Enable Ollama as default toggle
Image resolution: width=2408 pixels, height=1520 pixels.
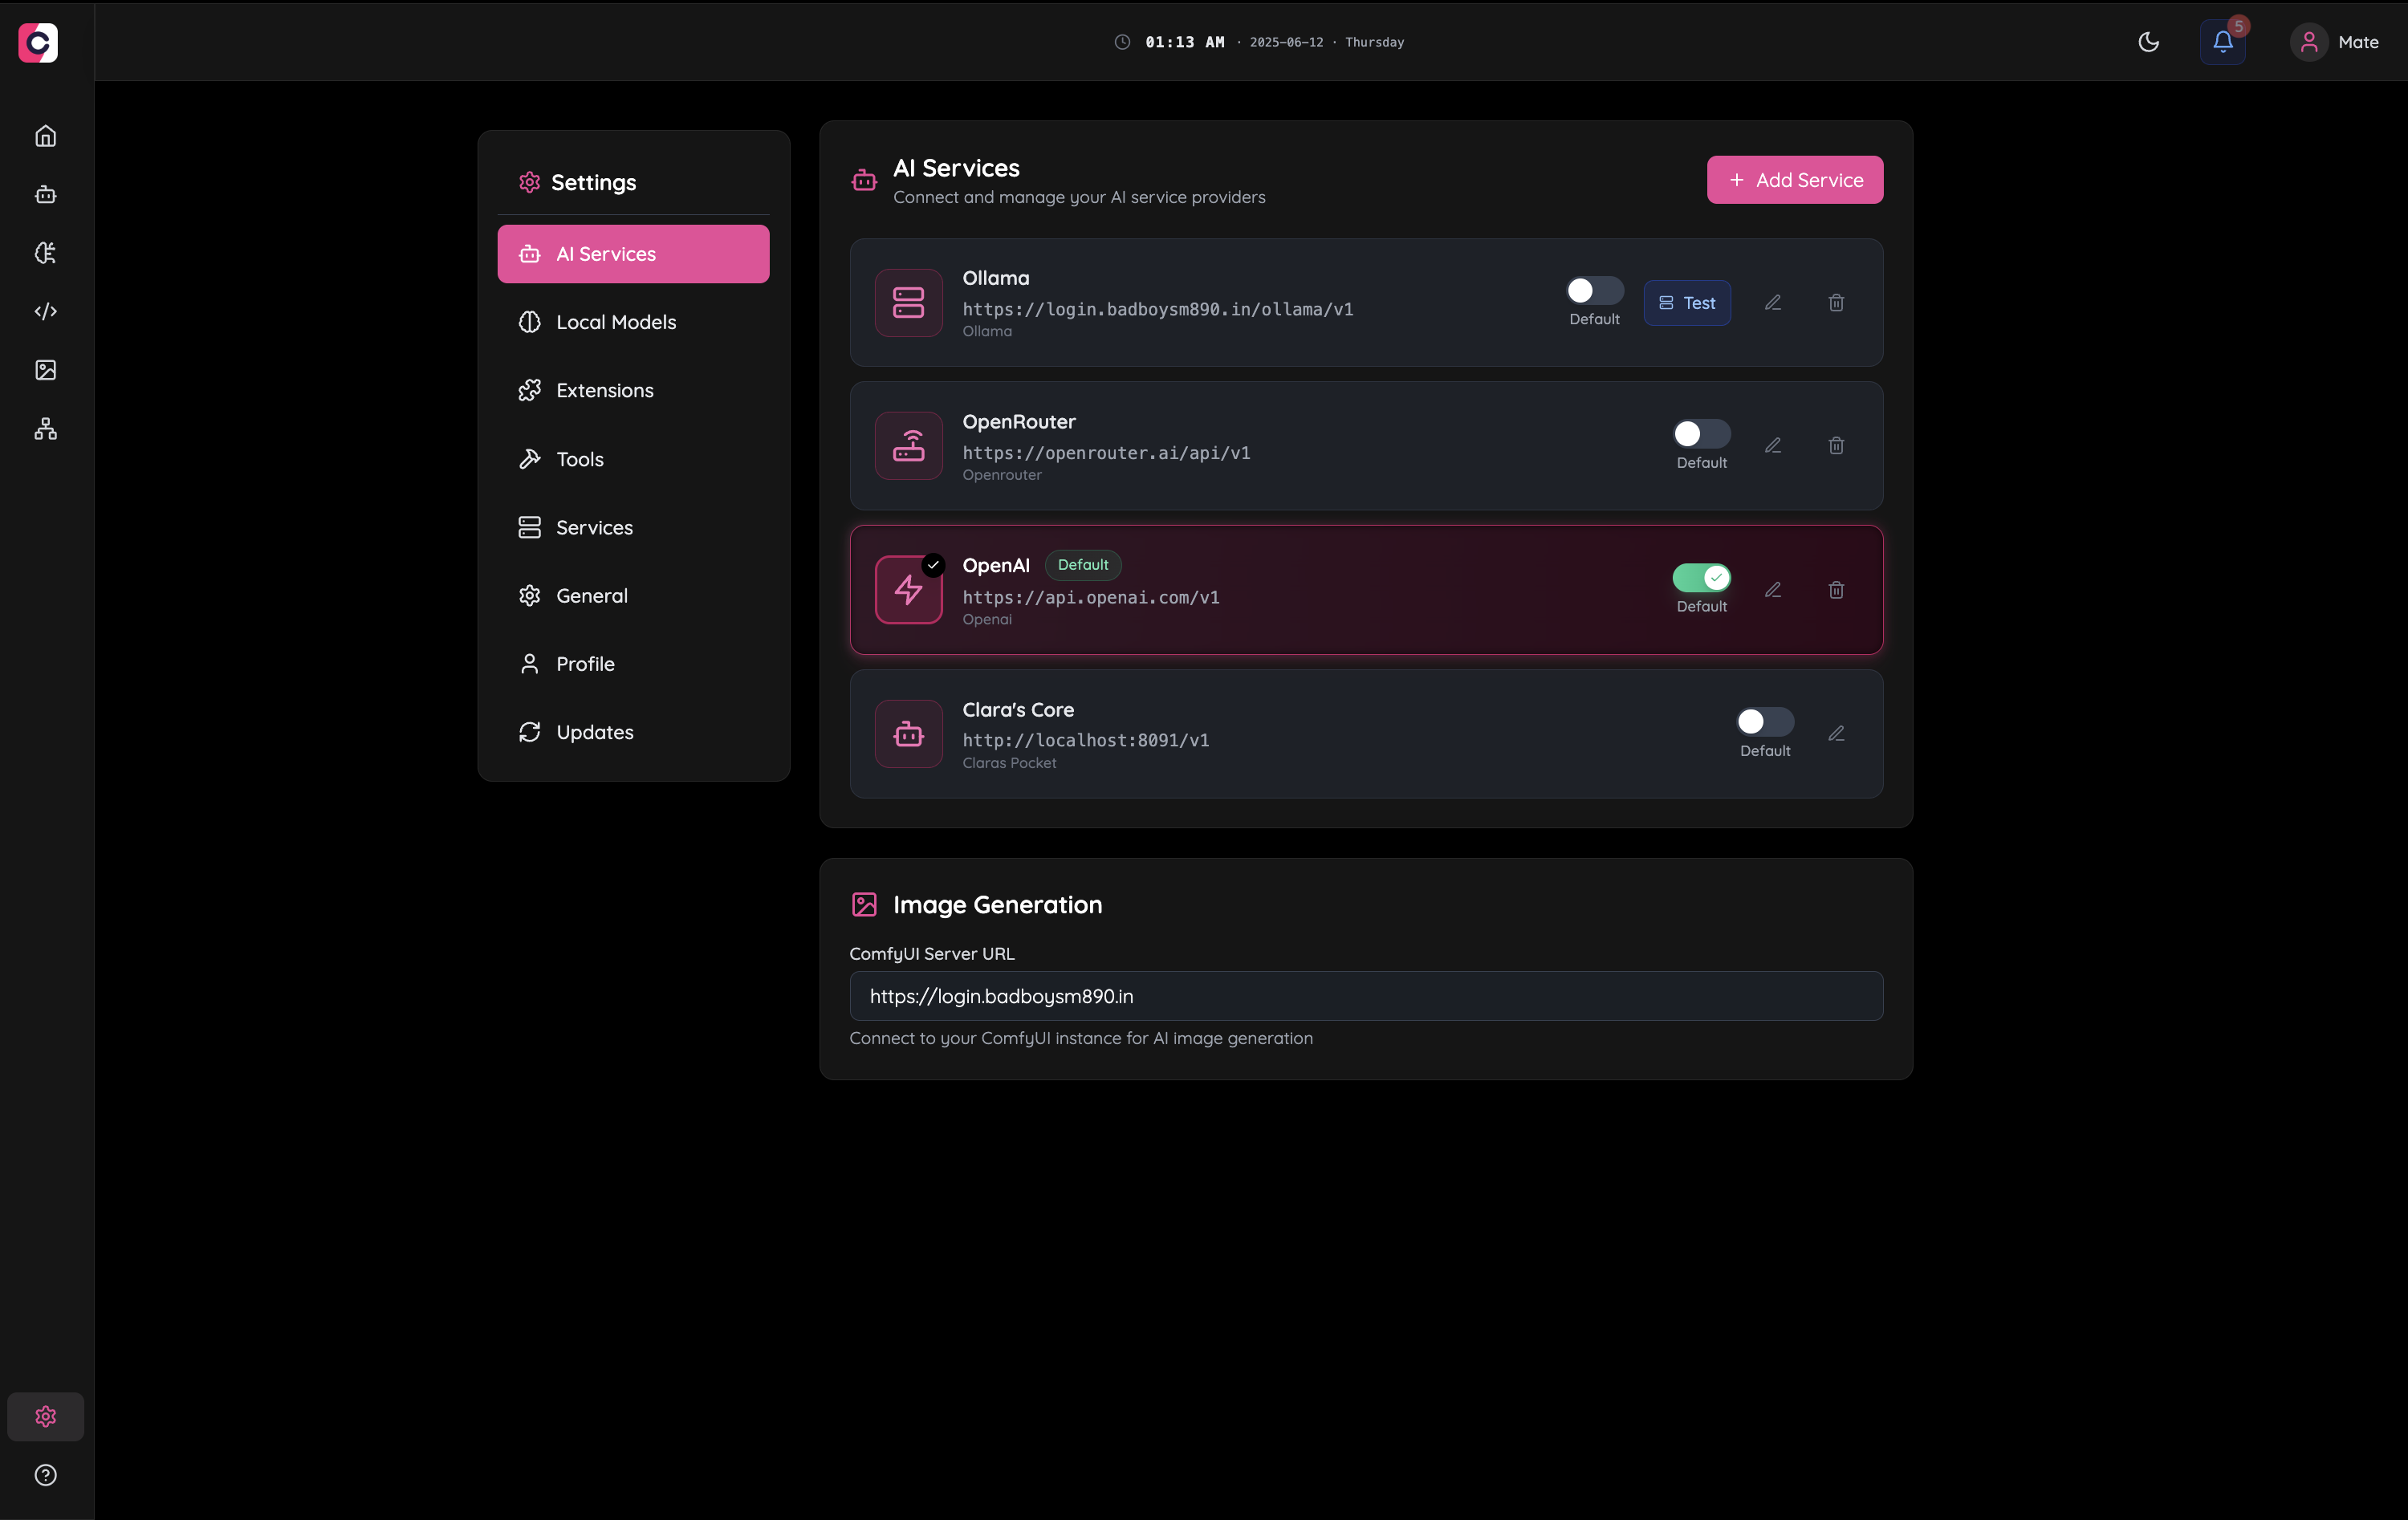point(1594,291)
